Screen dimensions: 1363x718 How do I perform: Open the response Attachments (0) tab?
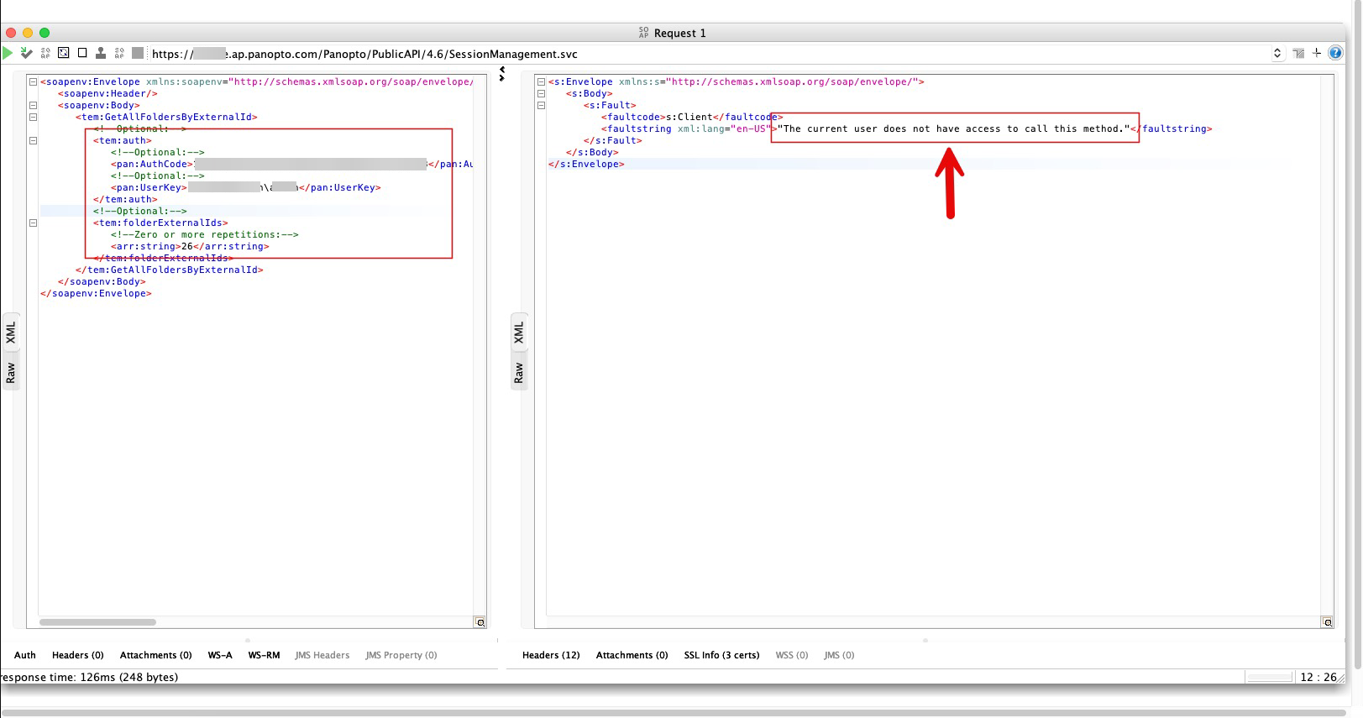point(632,655)
